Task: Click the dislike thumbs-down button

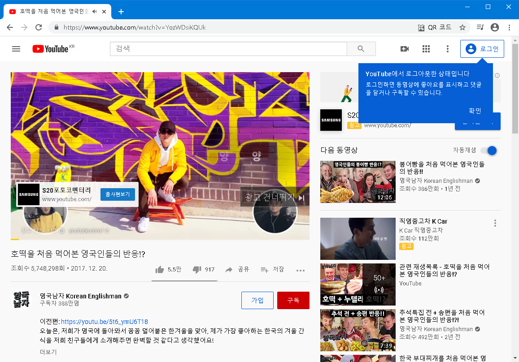Action: tap(197, 270)
